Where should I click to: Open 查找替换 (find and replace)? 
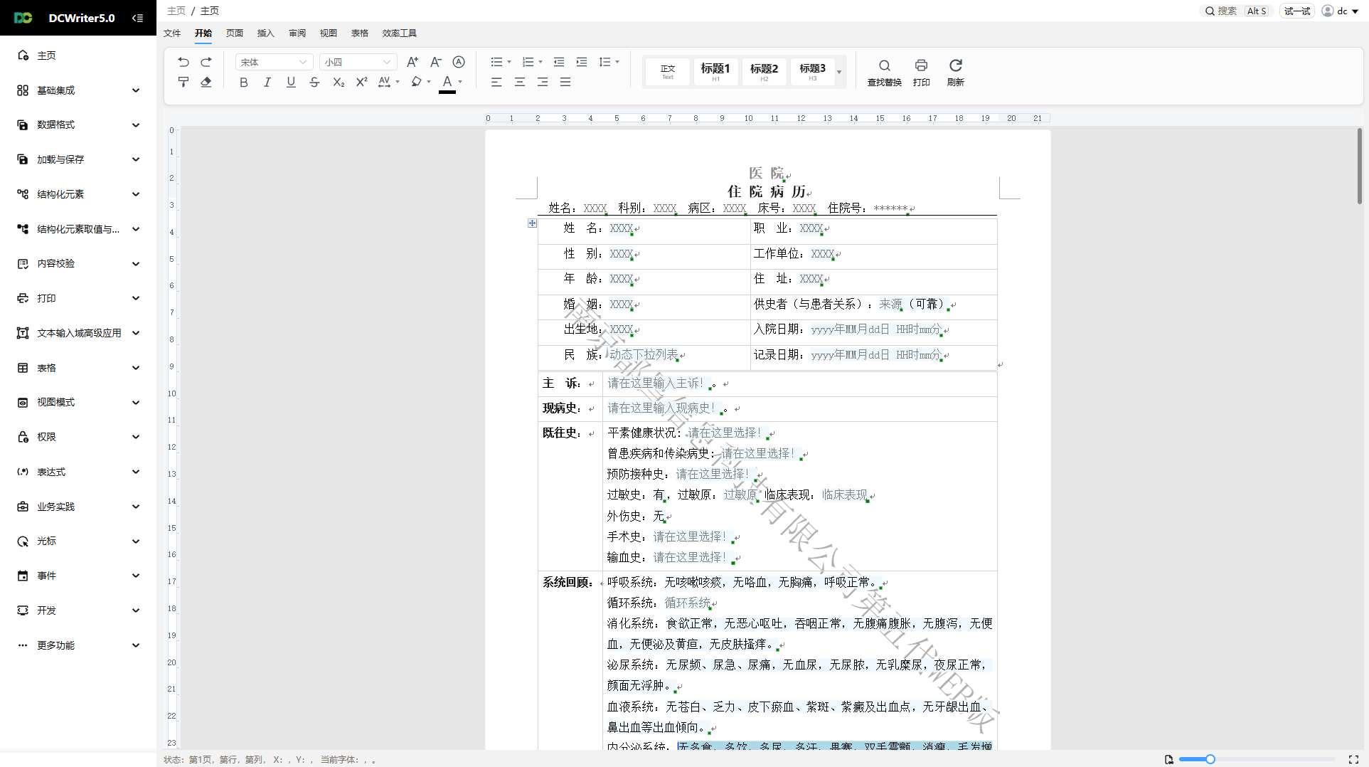coord(884,71)
